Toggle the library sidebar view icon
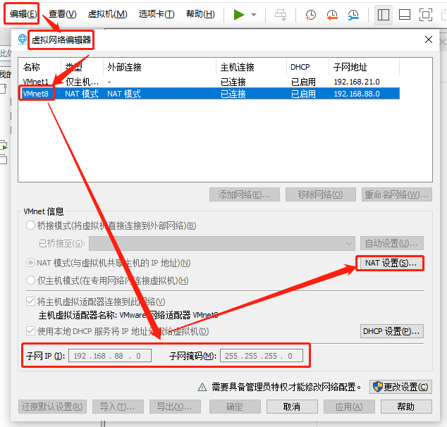 coord(384,15)
